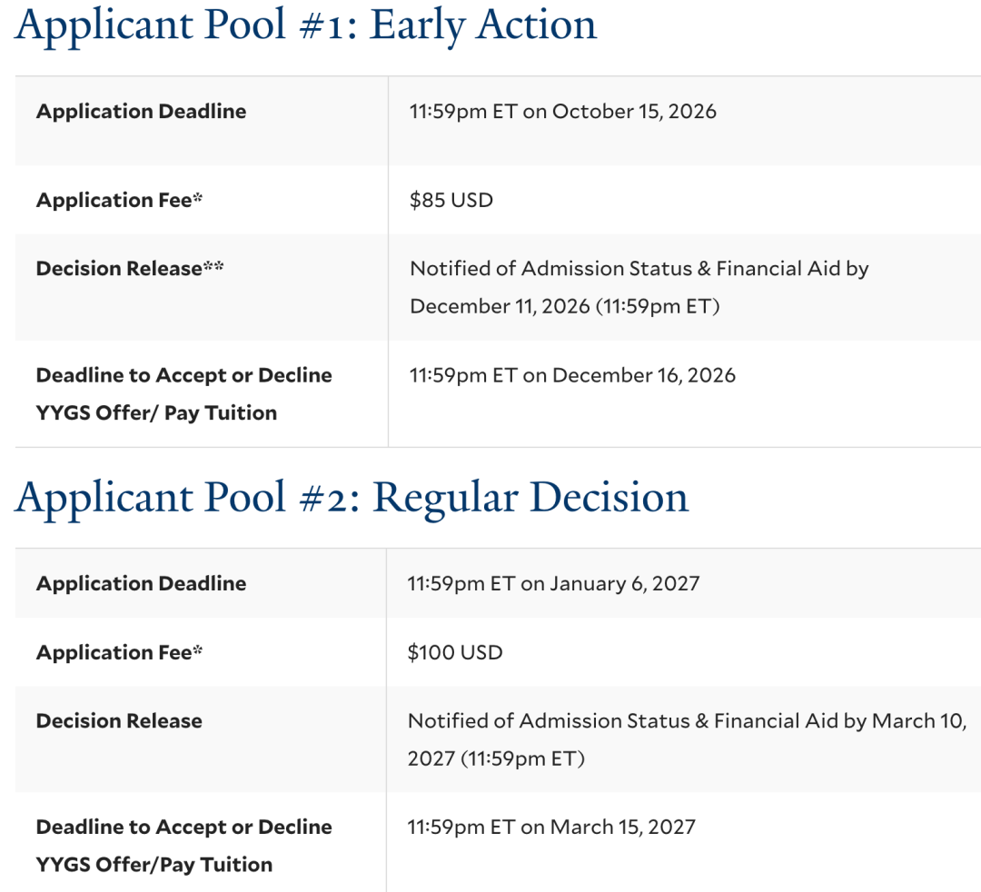Click Early Action notification line about Financial Aid
Screen dimensions: 981x892
(639, 268)
